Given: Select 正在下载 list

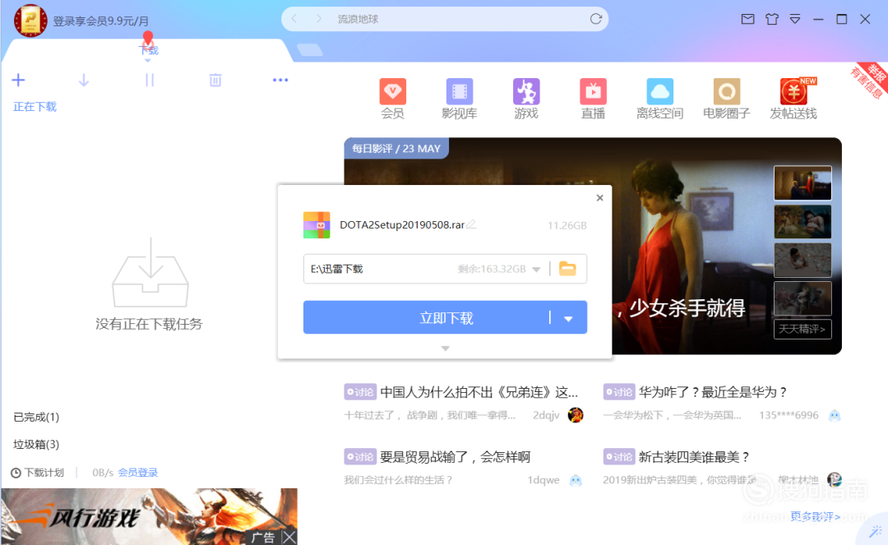Looking at the screenshot, I should [35, 106].
